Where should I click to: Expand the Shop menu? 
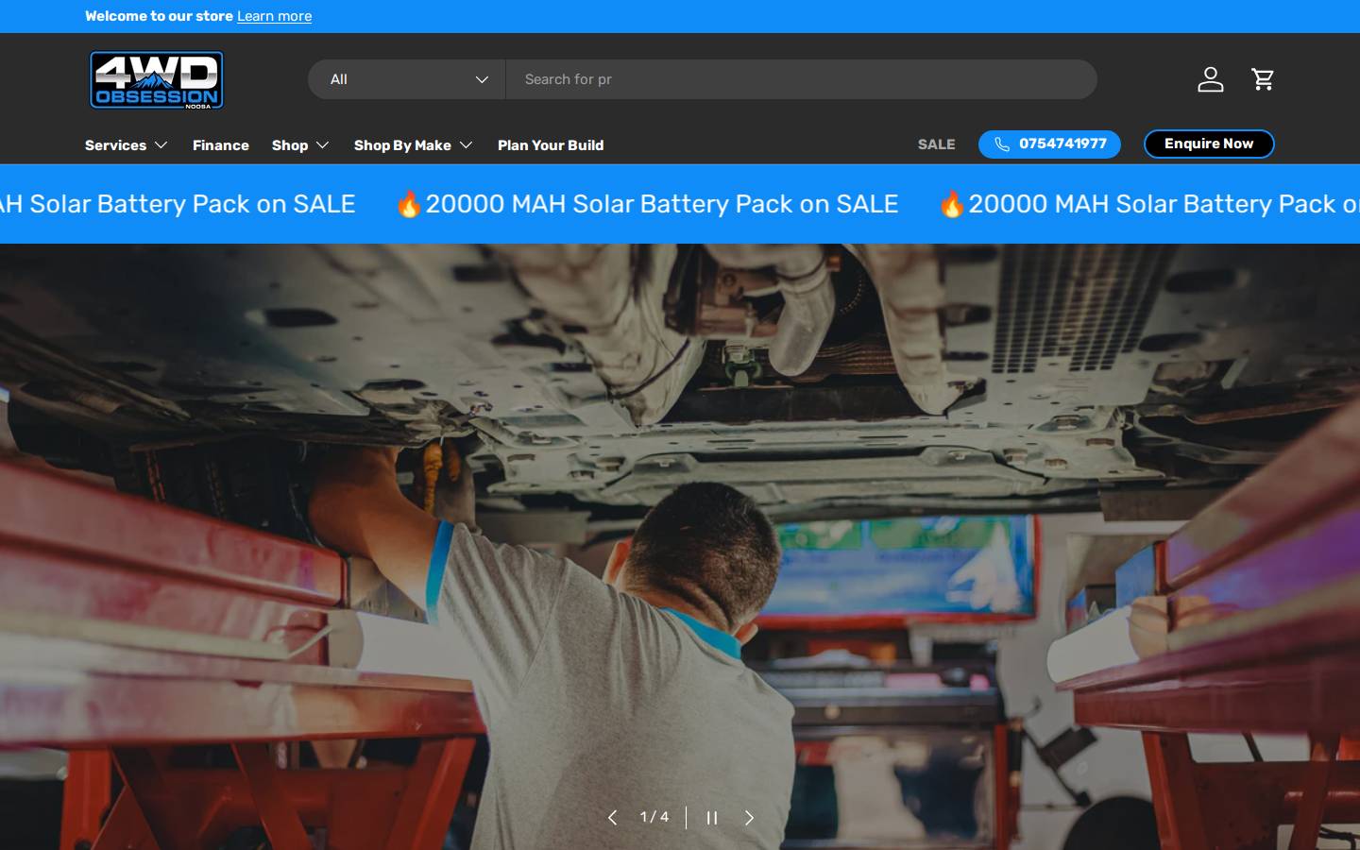[x=300, y=145]
